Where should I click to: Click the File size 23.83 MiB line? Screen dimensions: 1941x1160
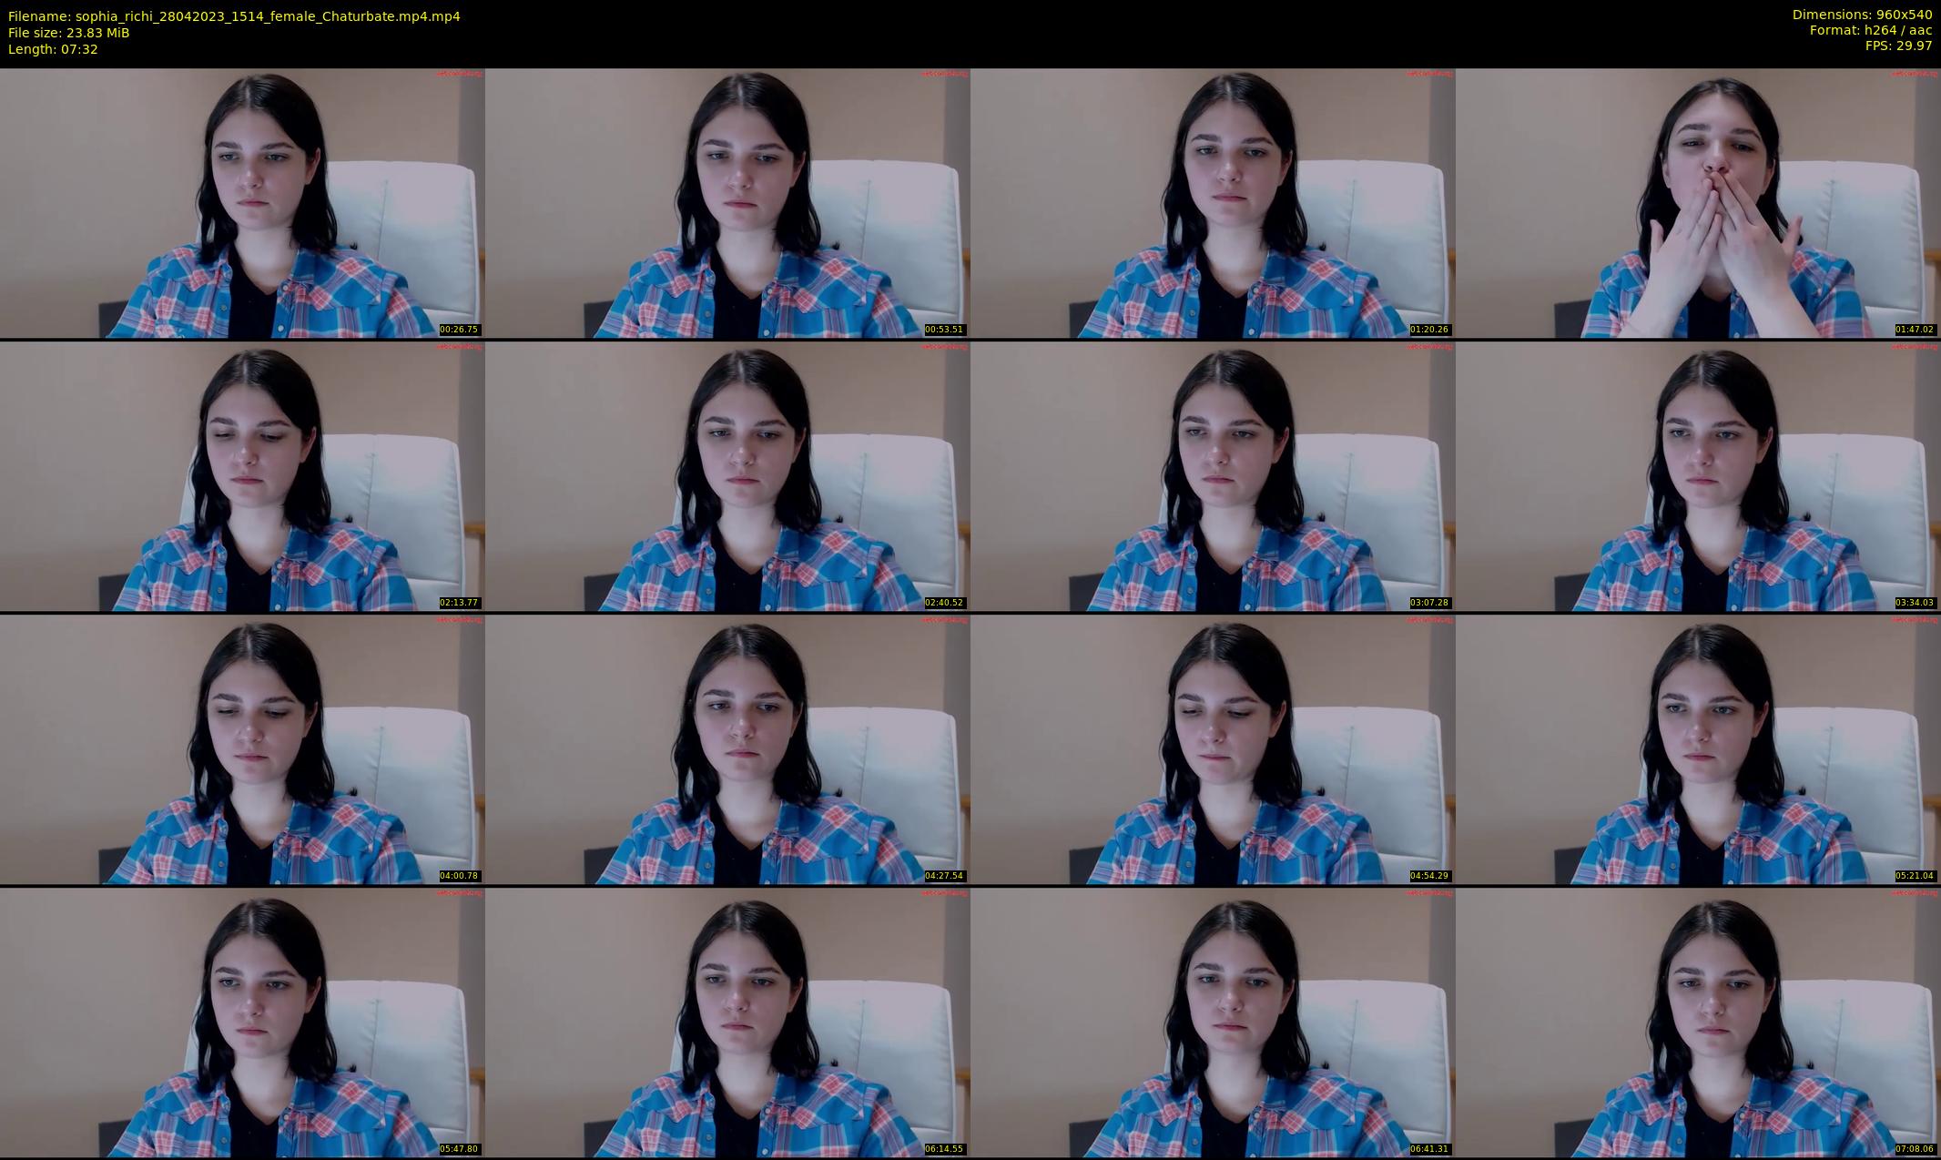click(x=69, y=33)
